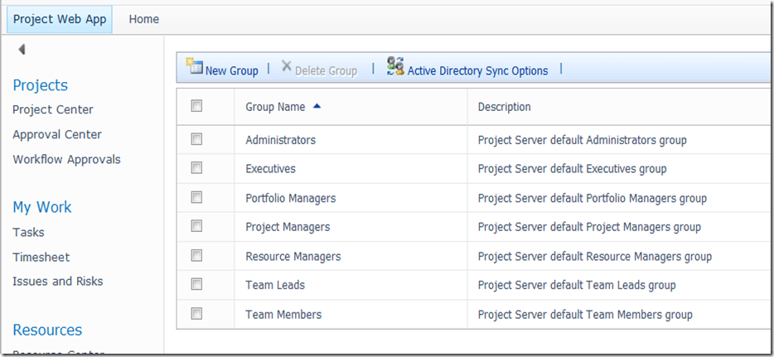Open Active Directory Sync Options icon

(x=395, y=67)
